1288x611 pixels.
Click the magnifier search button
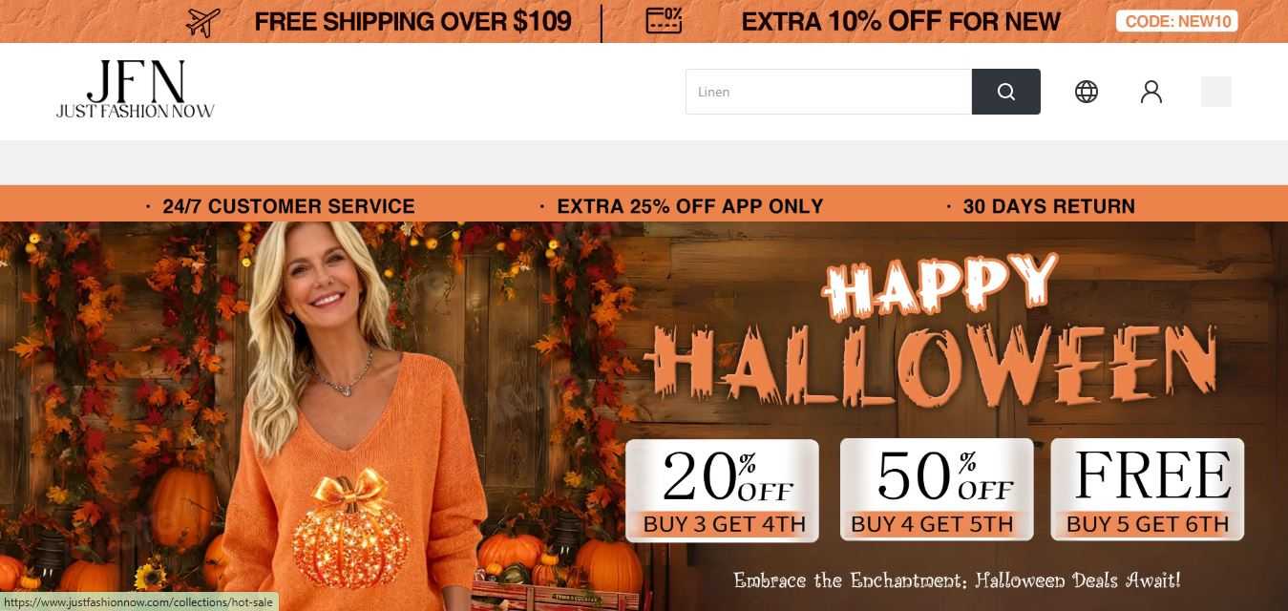click(x=1005, y=92)
